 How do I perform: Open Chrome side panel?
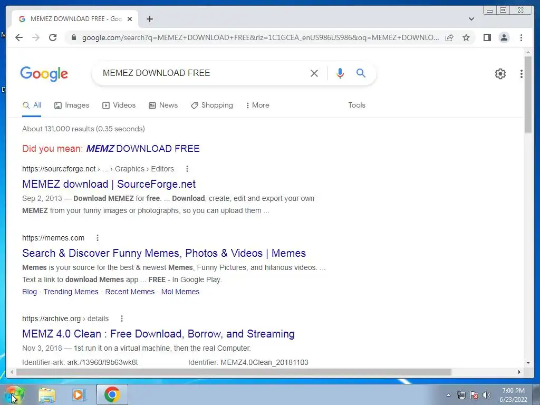click(487, 37)
